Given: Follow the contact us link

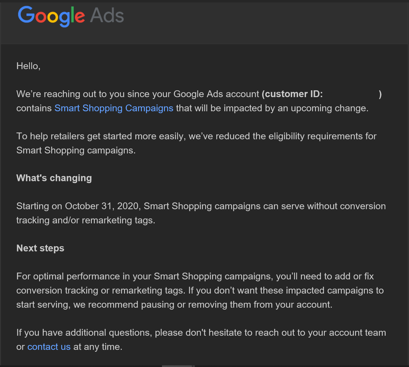Looking at the screenshot, I should (49, 347).
